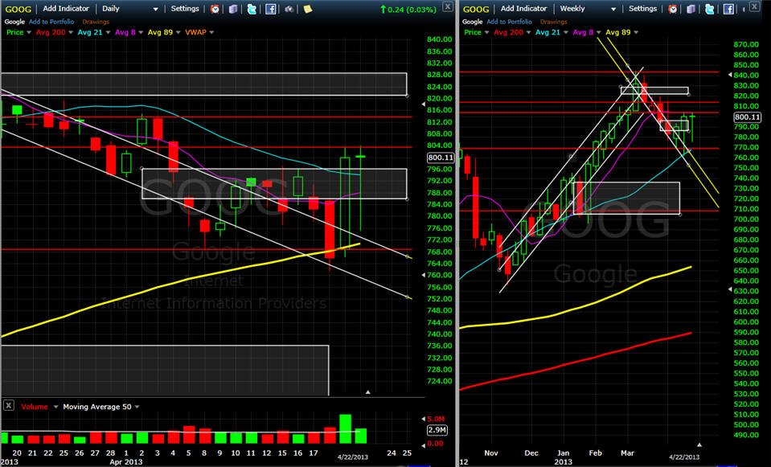Click Add Indicator on Weekly chart
Screen dimensions: 771x467
pyautogui.click(x=523, y=8)
